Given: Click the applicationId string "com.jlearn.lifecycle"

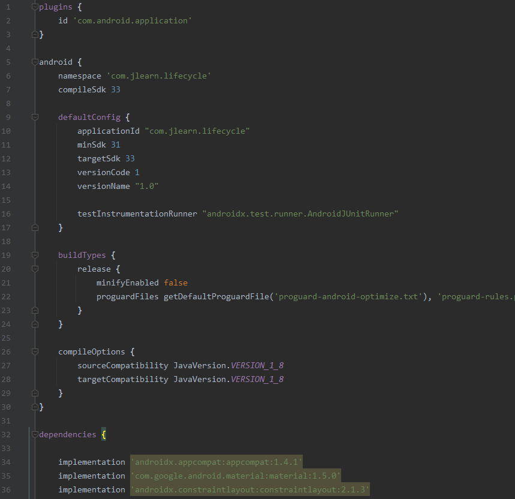Looking at the screenshot, I should (197, 131).
